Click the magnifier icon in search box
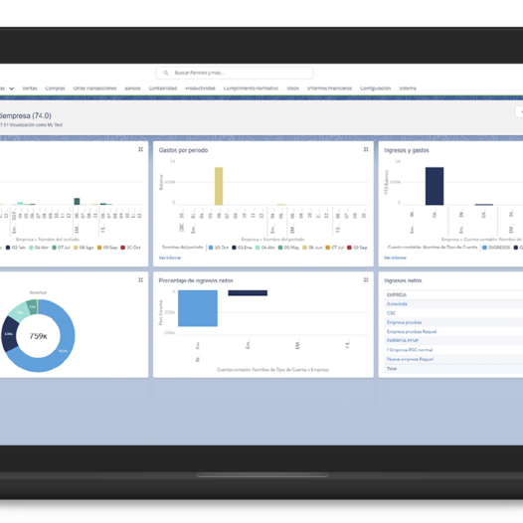523x523 pixels. 166,73
